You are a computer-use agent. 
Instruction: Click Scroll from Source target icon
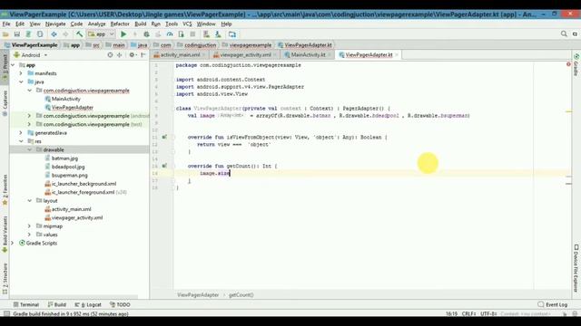point(110,55)
